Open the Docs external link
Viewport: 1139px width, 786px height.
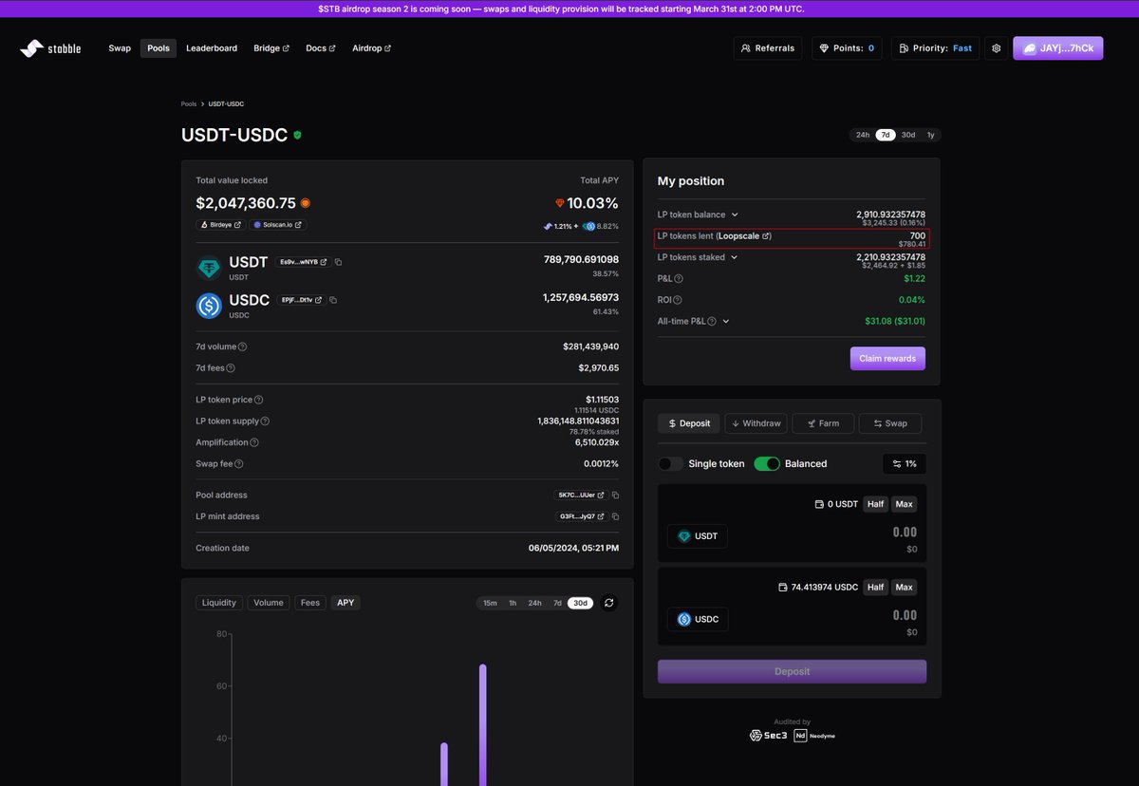(321, 47)
